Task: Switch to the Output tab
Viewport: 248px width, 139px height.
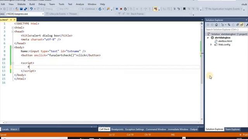Action: pos(194,129)
